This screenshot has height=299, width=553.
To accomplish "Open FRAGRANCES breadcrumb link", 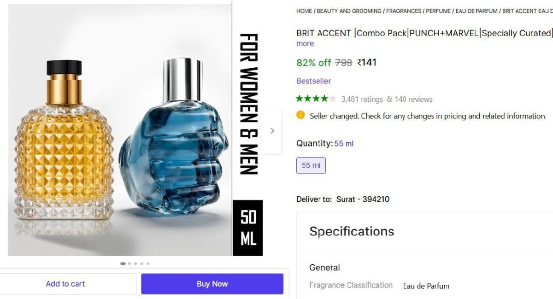I will click(404, 11).
